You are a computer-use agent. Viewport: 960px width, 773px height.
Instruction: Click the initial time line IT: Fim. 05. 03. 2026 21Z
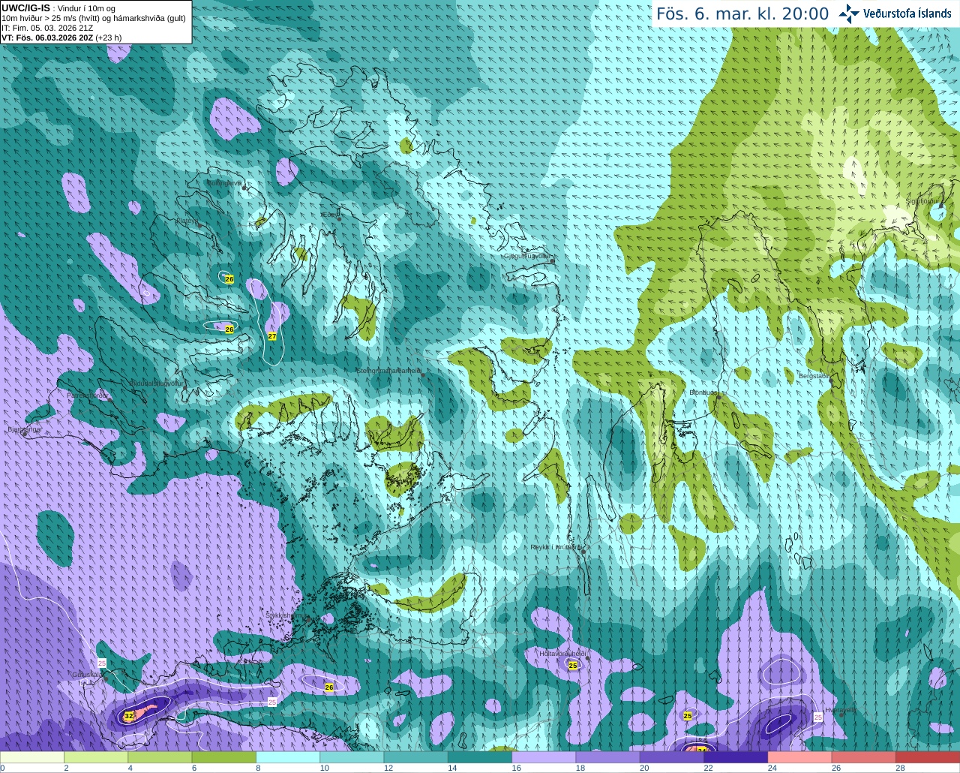(x=48, y=28)
